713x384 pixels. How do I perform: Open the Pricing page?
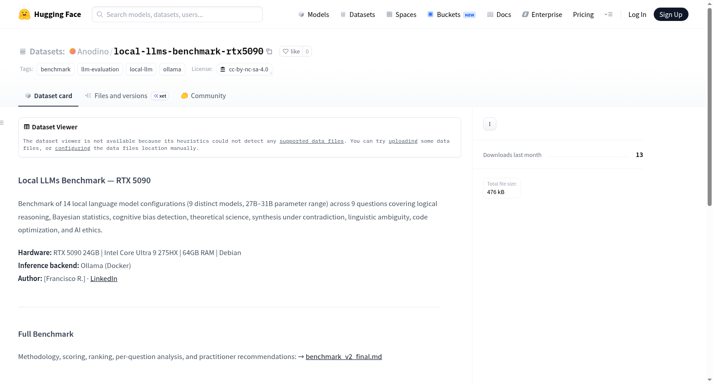coord(583,14)
